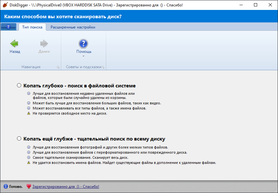Open the 'Расширенные настройки' tab
The image size is (278, 193).
pyautogui.click(x=73, y=27)
